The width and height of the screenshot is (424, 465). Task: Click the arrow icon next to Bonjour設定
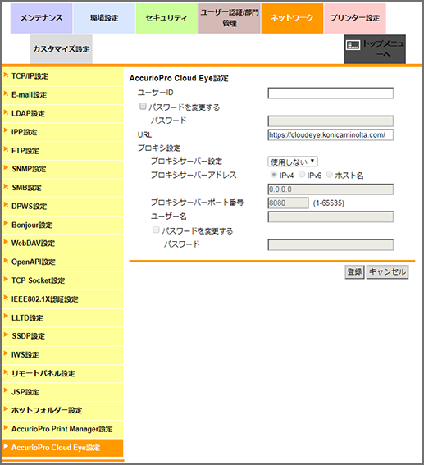pyautogui.click(x=6, y=224)
